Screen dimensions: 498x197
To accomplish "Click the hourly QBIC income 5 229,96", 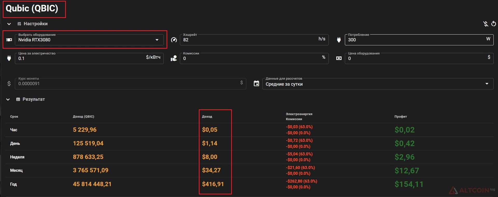I will click(85, 130).
